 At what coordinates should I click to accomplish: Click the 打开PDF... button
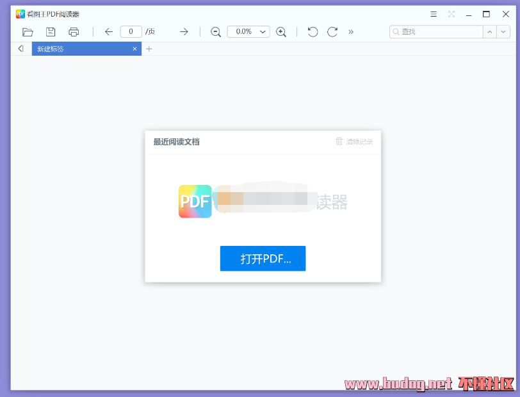(263, 258)
